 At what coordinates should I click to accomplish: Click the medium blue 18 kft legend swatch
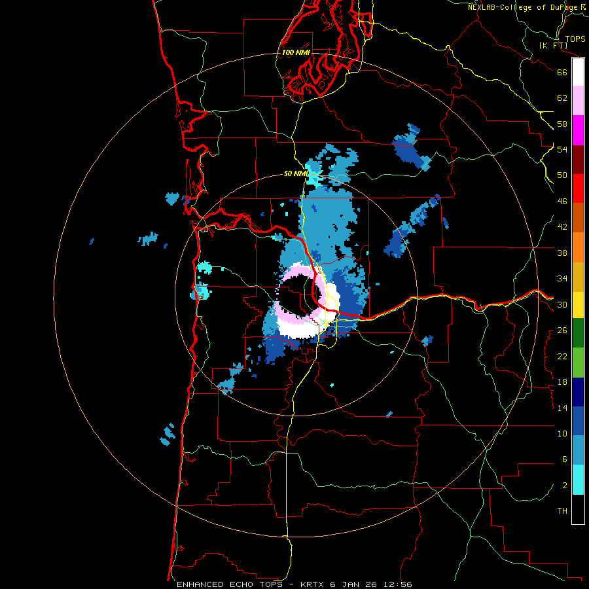click(578, 421)
